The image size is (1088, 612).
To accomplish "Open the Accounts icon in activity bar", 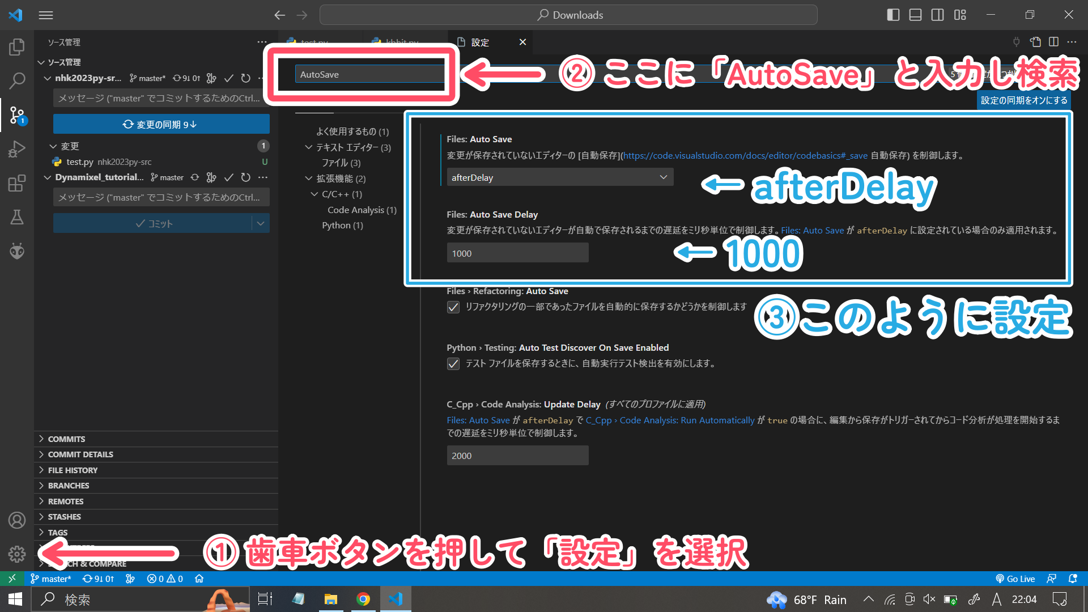I will (x=17, y=520).
